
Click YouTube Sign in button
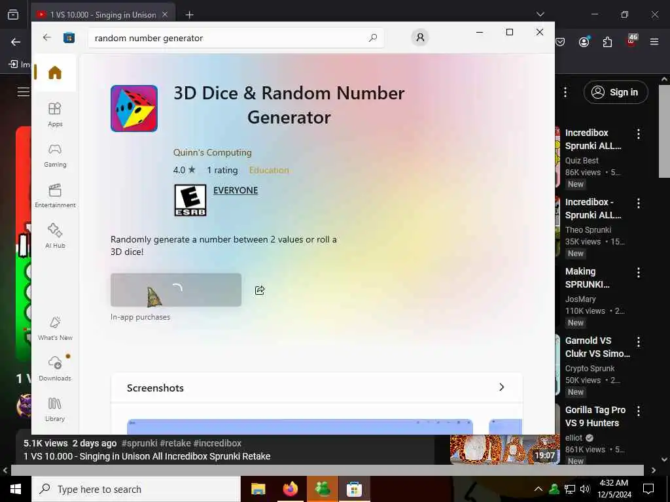pyautogui.click(x=616, y=92)
